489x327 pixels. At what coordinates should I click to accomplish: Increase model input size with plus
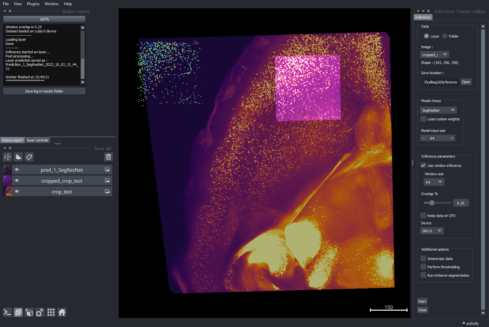452,138
